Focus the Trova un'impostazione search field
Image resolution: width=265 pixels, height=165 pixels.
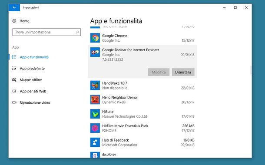coord(46,32)
